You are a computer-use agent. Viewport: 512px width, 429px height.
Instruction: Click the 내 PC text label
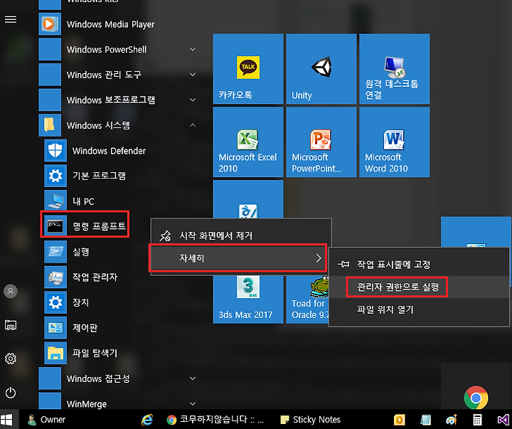pos(83,201)
